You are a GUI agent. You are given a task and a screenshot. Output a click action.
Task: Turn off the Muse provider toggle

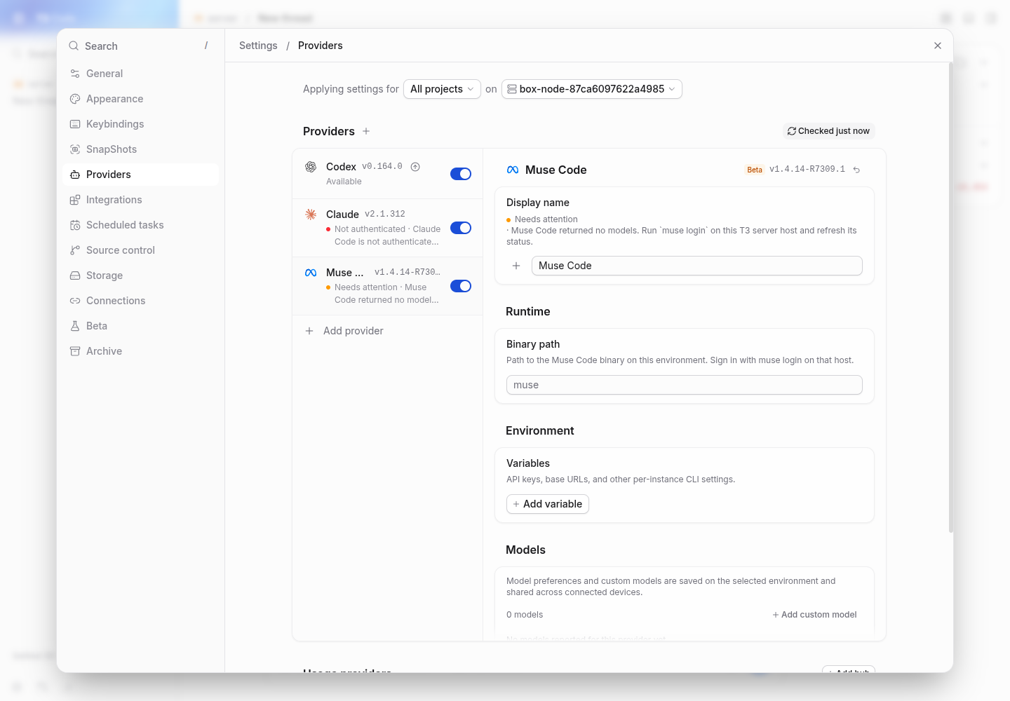[461, 286]
